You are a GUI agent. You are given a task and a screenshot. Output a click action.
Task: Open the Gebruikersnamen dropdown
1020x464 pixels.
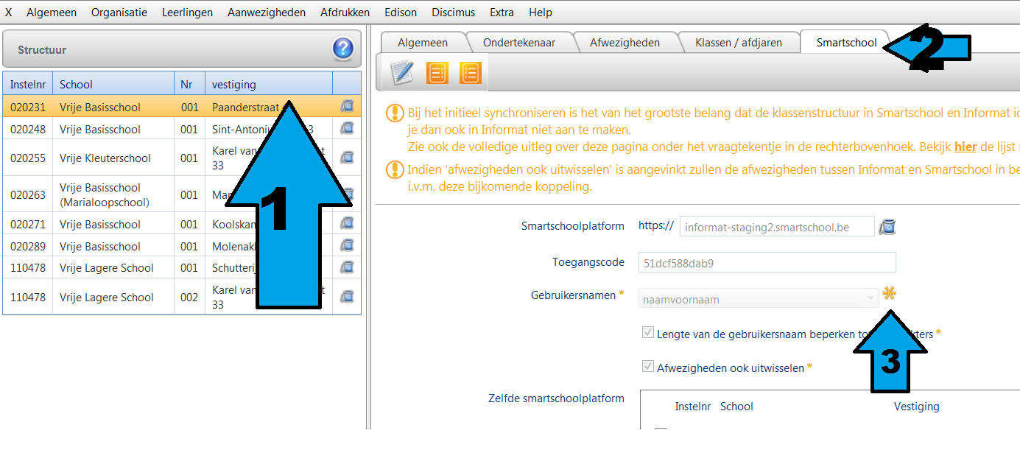click(x=759, y=299)
